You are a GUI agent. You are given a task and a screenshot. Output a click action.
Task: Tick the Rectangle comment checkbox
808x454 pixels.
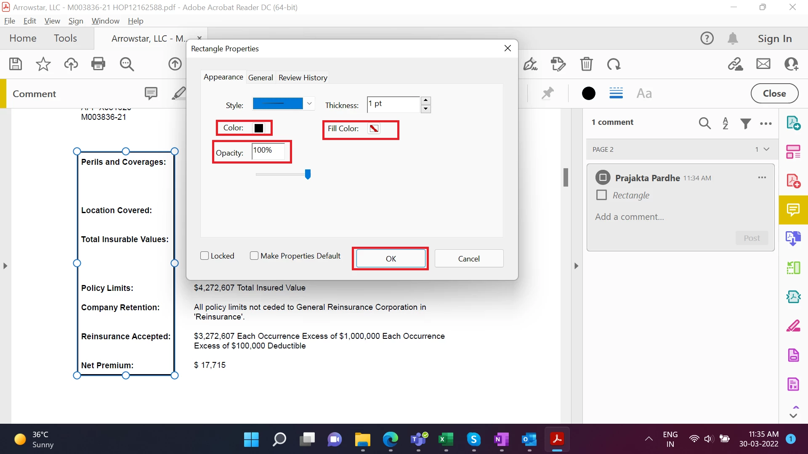[602, 195]
